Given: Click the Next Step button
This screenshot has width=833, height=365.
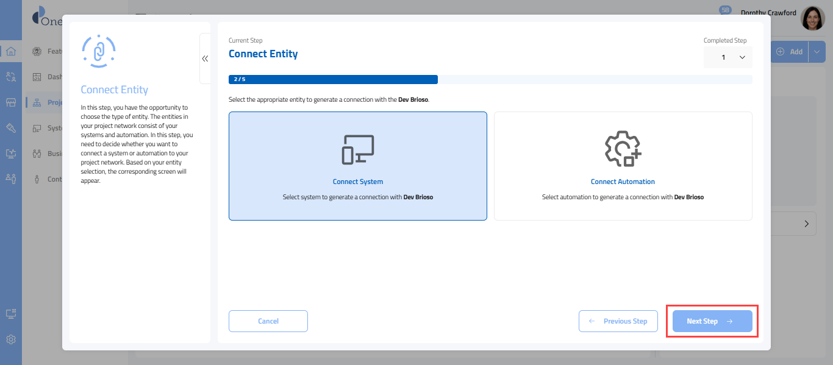Looking at the screenshot, I should [x=712, y=321].
